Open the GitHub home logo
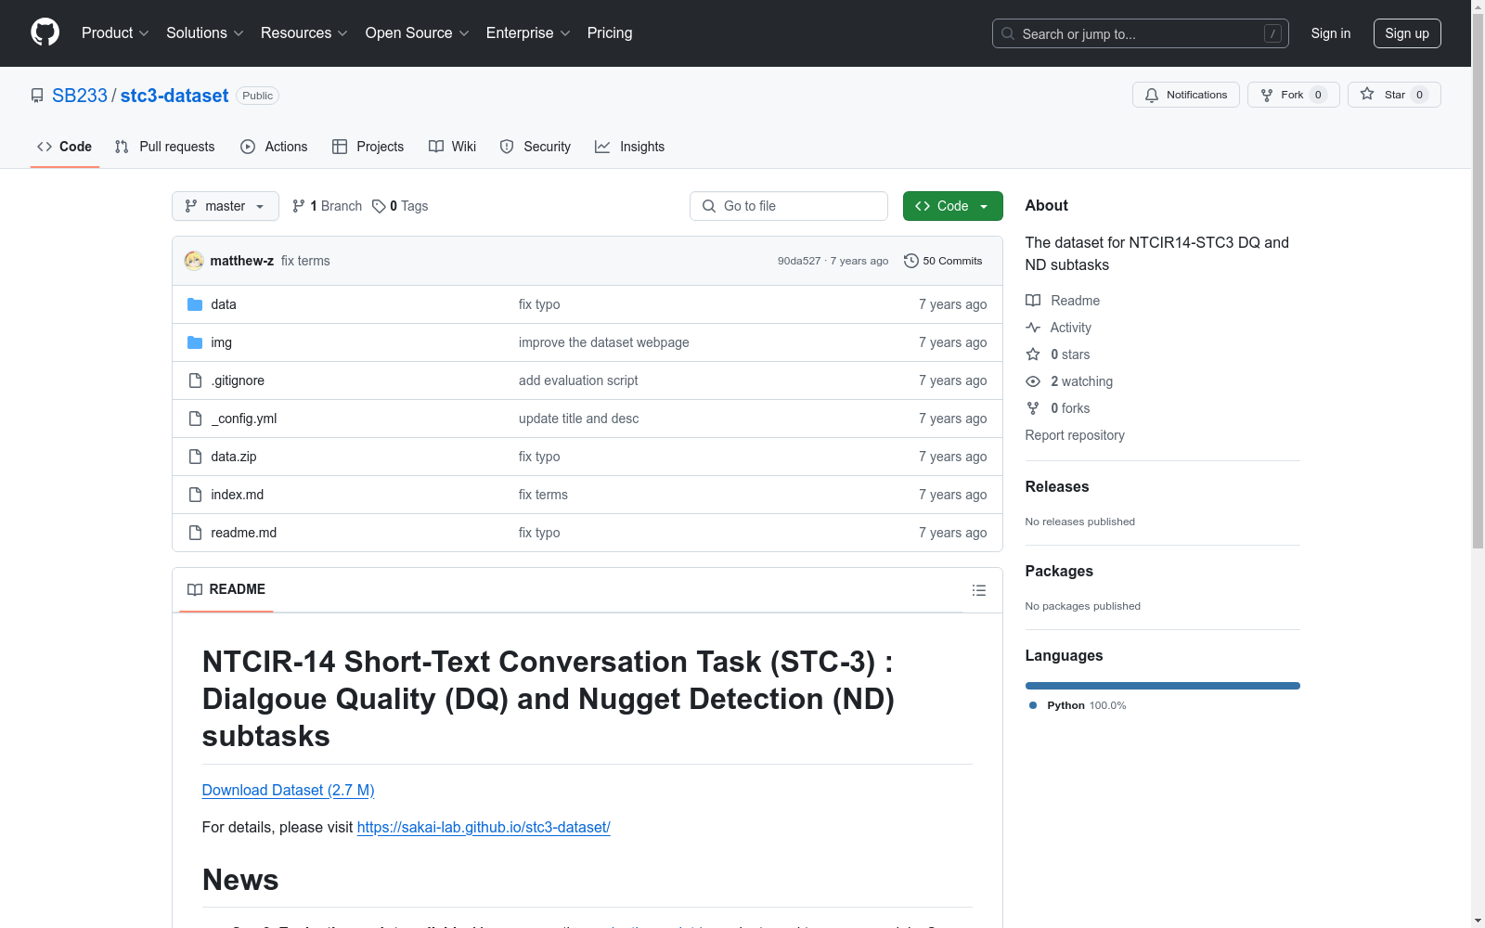Viewport: 1485px width, 928px height. [x=45, y=32]
